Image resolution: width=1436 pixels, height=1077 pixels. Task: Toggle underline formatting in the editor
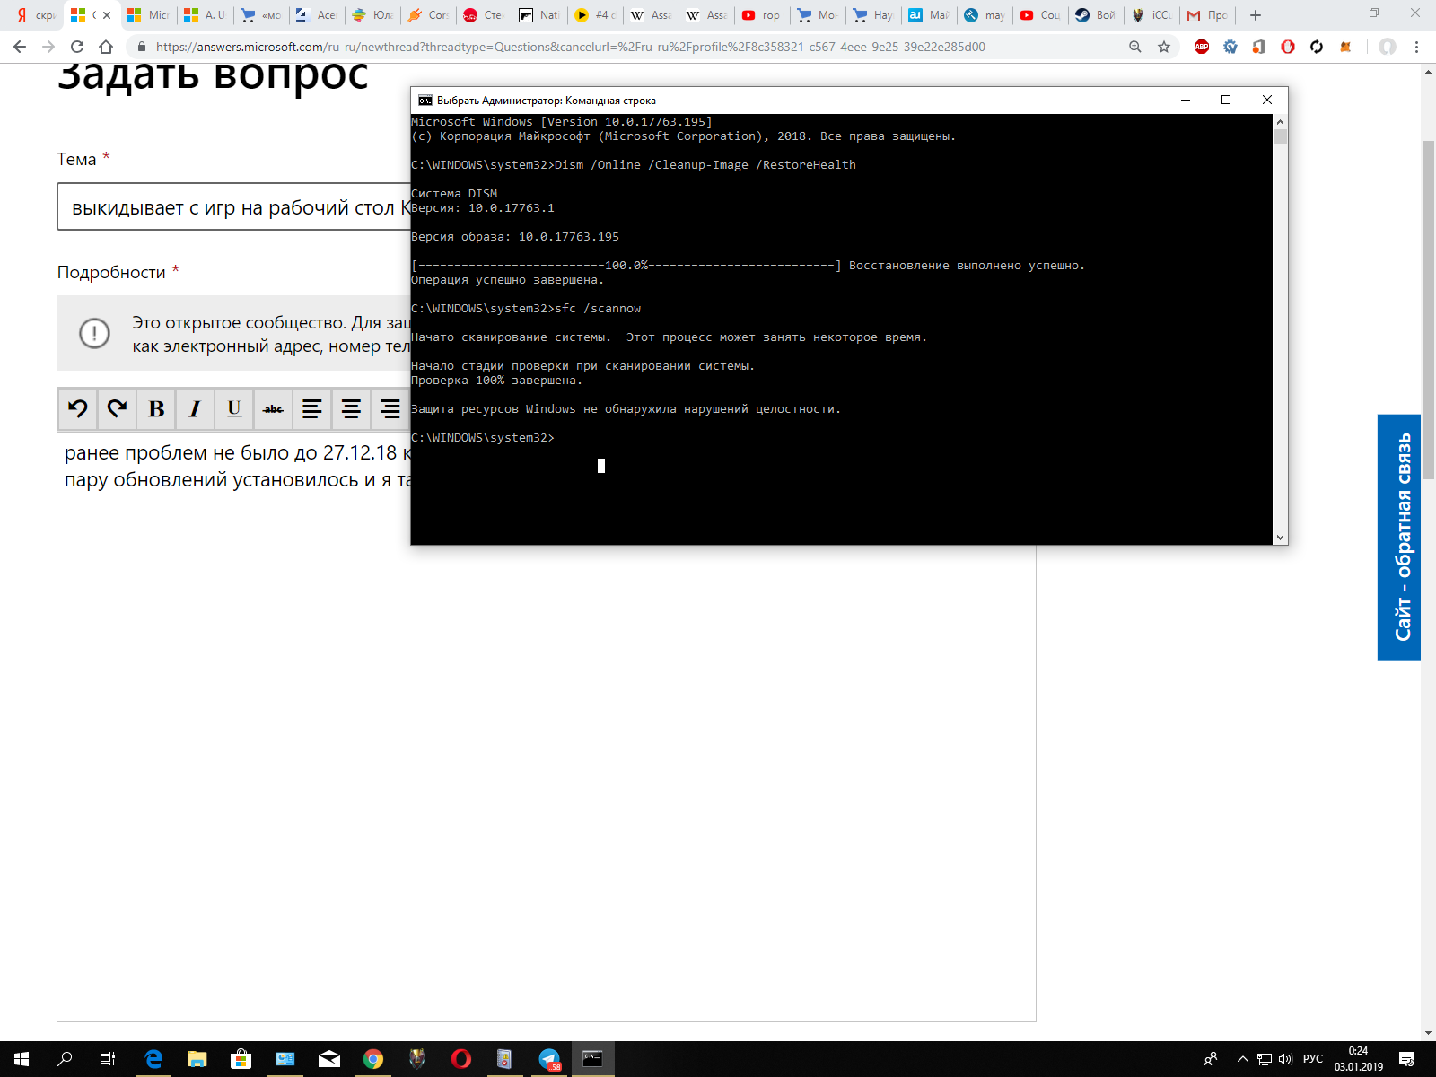click(234, 409)
